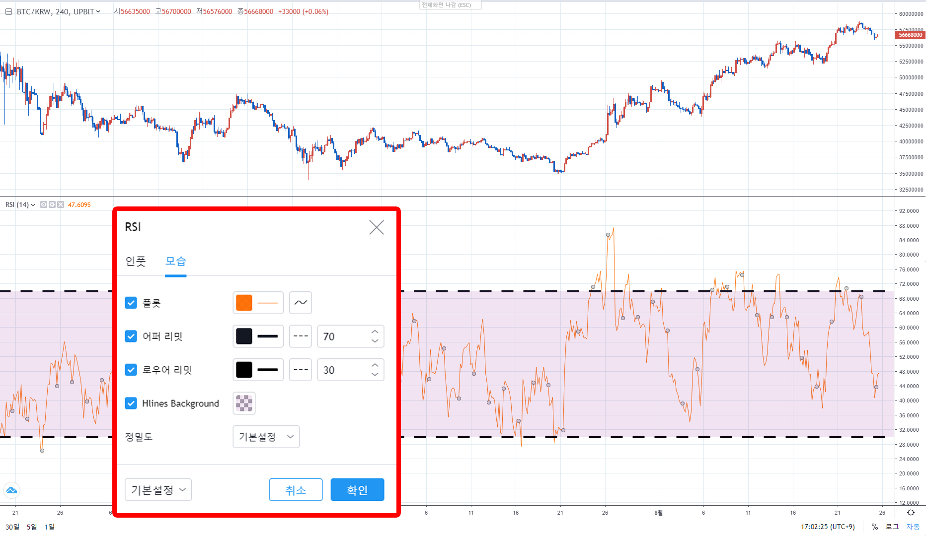
Task: Remove the RSI indicator via the X icon
Action: (x=60, y=204)
